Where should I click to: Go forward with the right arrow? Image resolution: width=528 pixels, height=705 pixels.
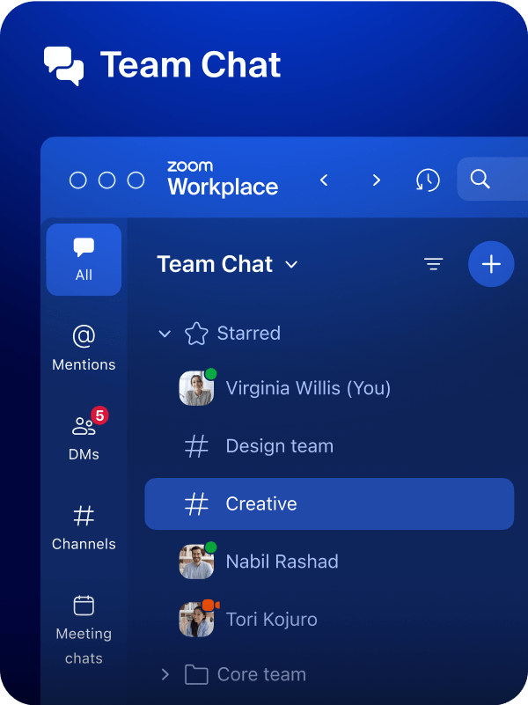(376, 180)
